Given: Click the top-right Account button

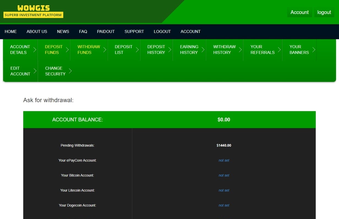Looking at the screenshot, I should click(x=299, y=12).
